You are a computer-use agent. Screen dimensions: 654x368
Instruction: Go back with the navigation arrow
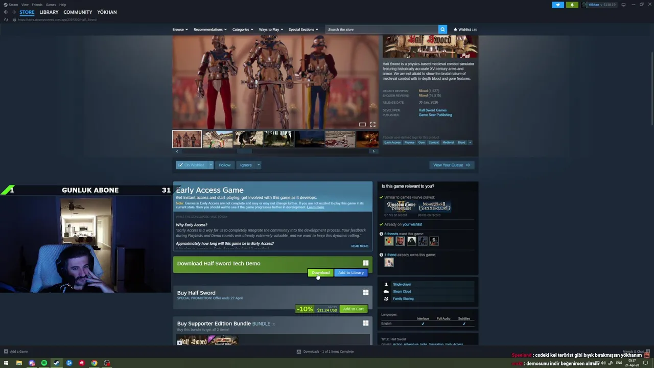click(6, 12)
